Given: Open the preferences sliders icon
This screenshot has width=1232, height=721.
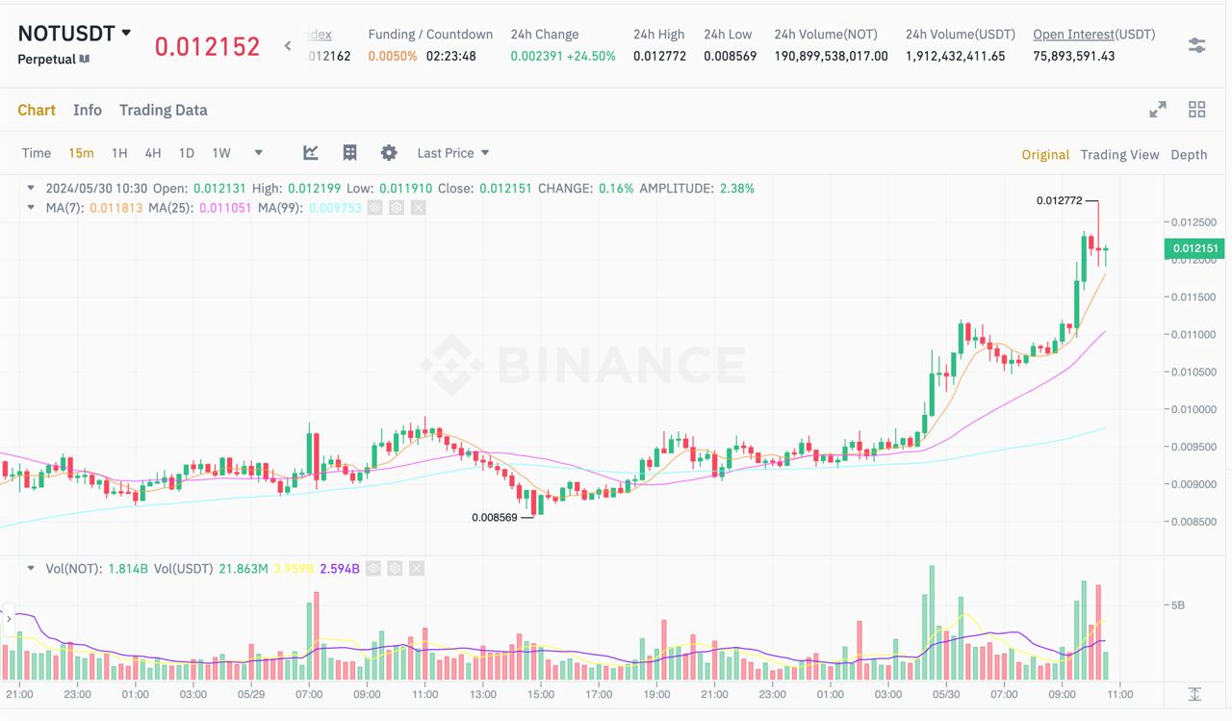Looking at the screenshot, I should tap(1196, 45).
